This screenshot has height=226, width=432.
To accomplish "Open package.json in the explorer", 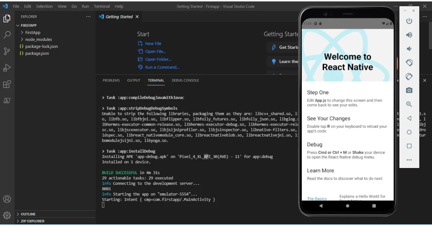I will tap(37, 53).
